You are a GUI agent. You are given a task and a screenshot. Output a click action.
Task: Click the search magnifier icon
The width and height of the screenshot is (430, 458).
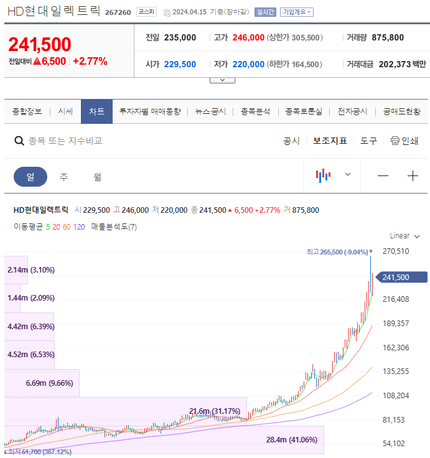click(19, 141)
